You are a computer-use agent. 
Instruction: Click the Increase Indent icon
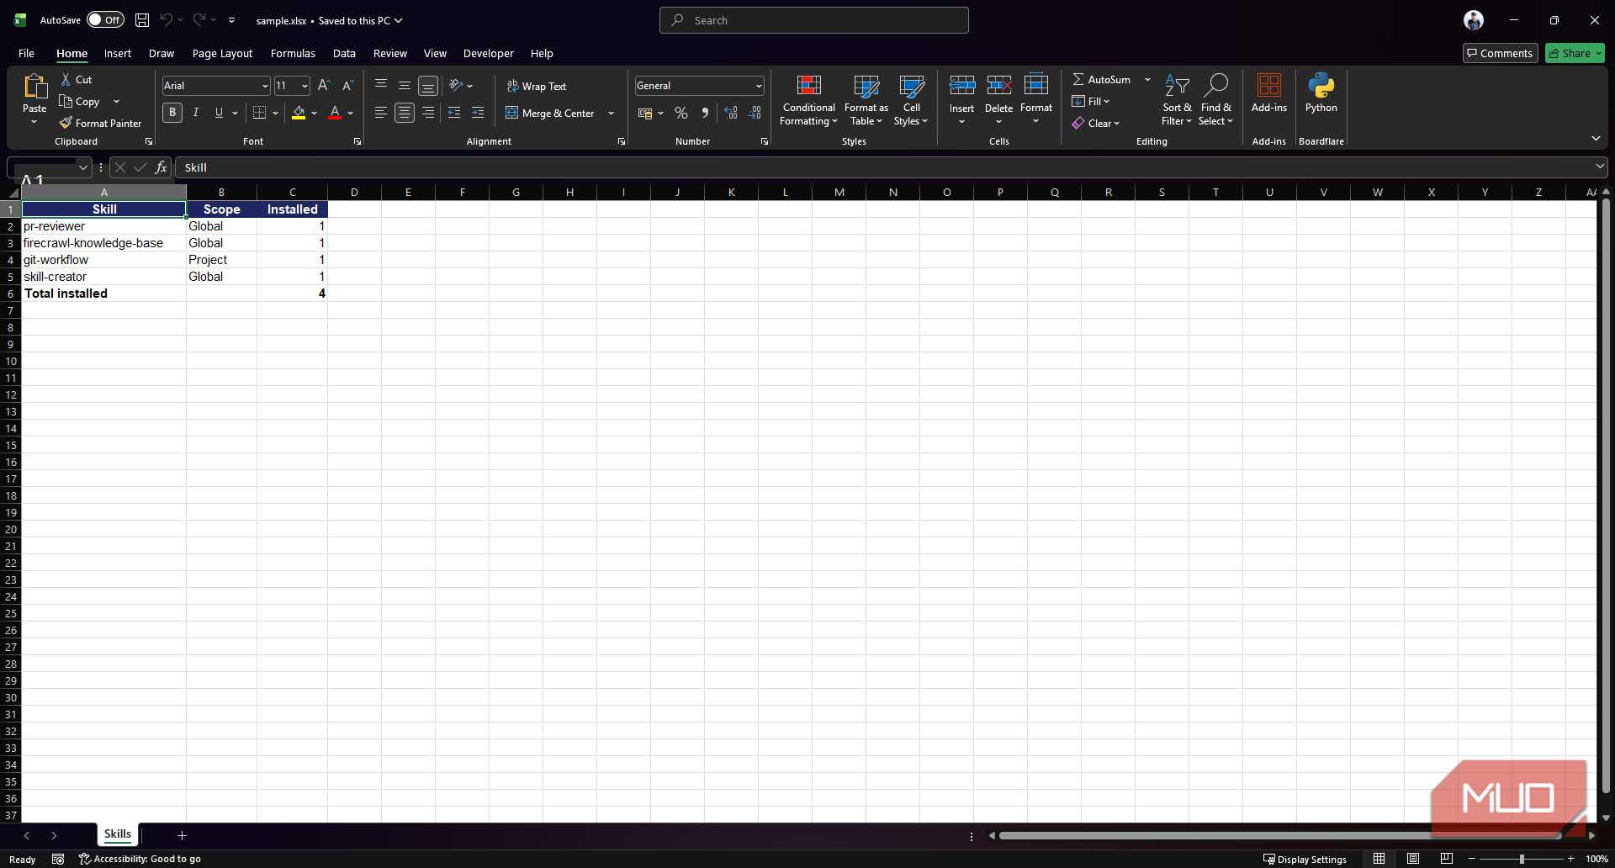478,113
